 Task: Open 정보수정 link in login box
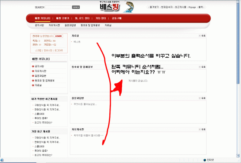point(48,51)
